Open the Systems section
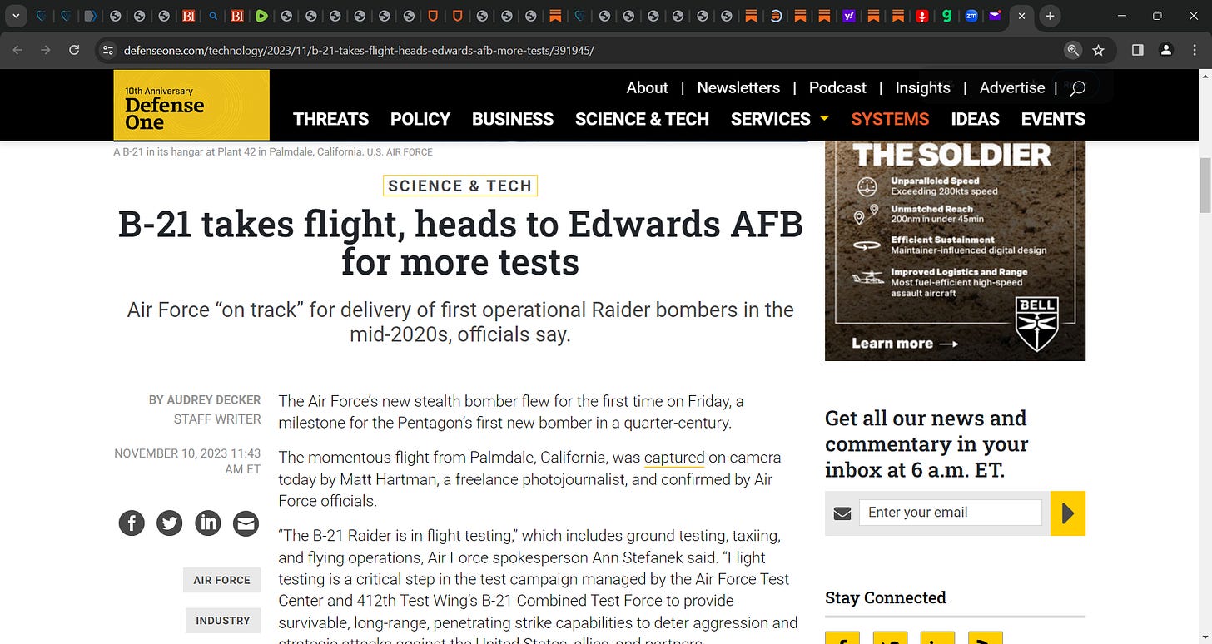Viewport: 1212px width, 644px height. (x=890, y=119)
